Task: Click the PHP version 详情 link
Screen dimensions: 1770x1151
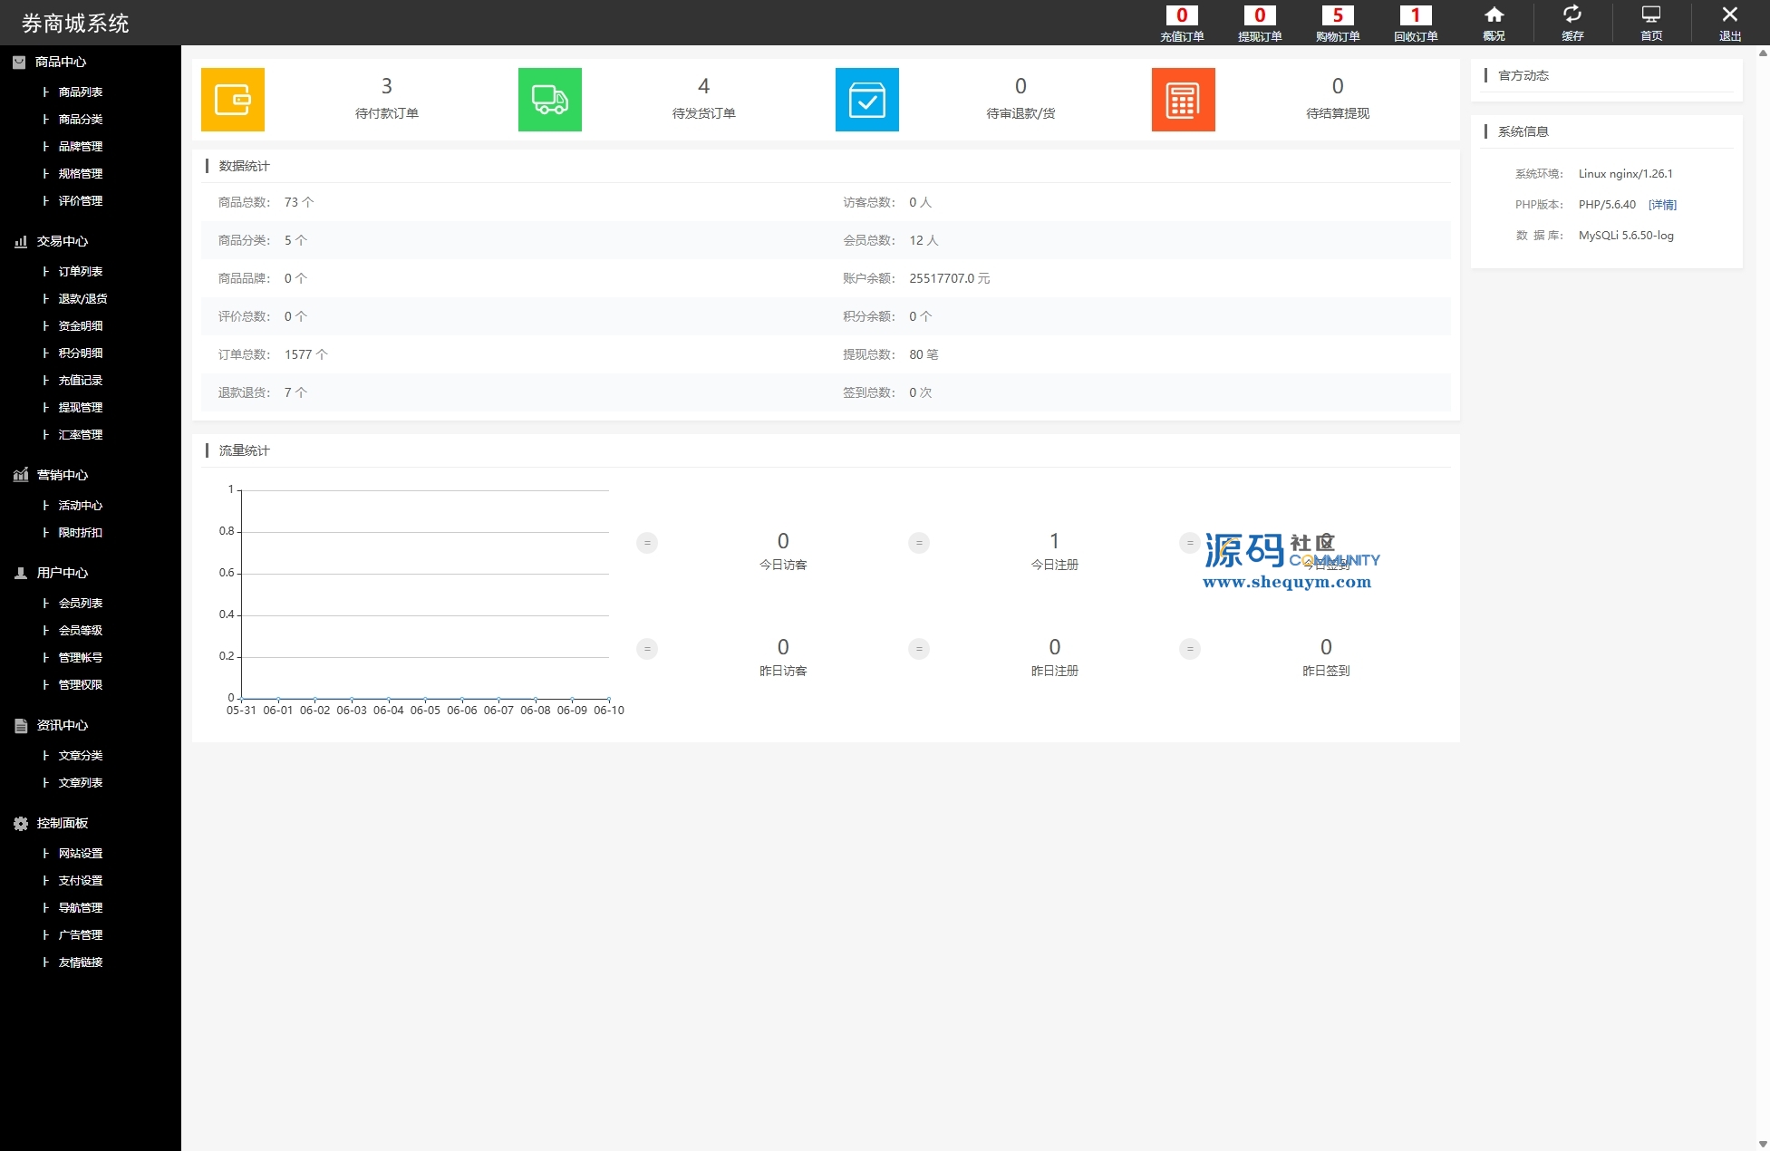Action: click(1662, 205)
